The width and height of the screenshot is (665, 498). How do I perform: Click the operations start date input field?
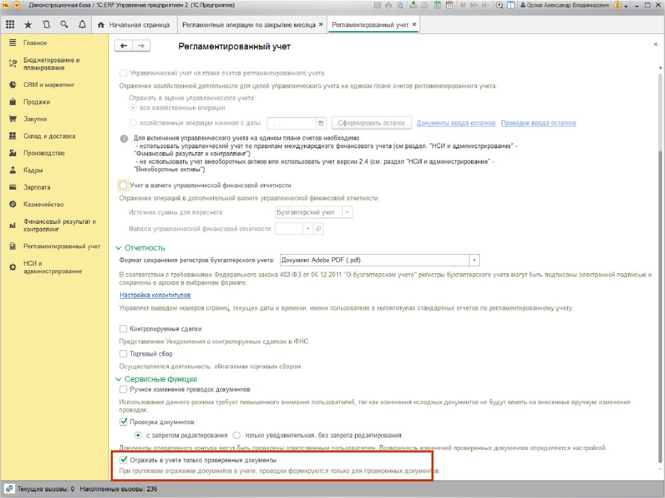pos(292,123)
